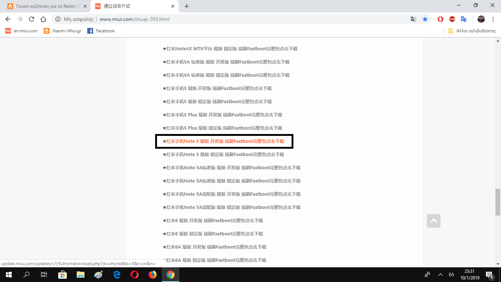Click the blue bookmark star
The height and width of the screenshot is (282, 501).
[x=425, y=19]
